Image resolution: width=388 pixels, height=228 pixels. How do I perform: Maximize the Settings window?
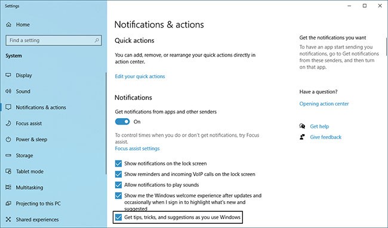point(365,6)
